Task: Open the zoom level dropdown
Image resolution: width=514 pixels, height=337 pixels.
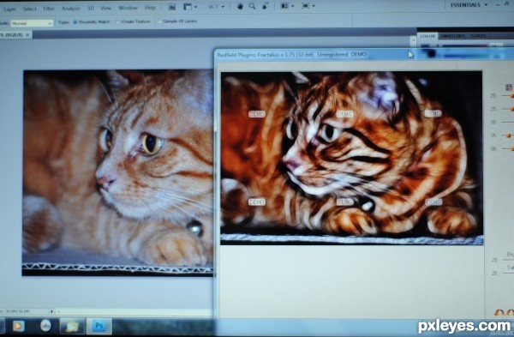Action: (217, 7)
